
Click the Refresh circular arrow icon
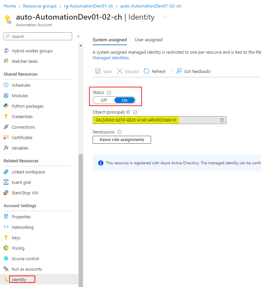[x=146, y=71]
